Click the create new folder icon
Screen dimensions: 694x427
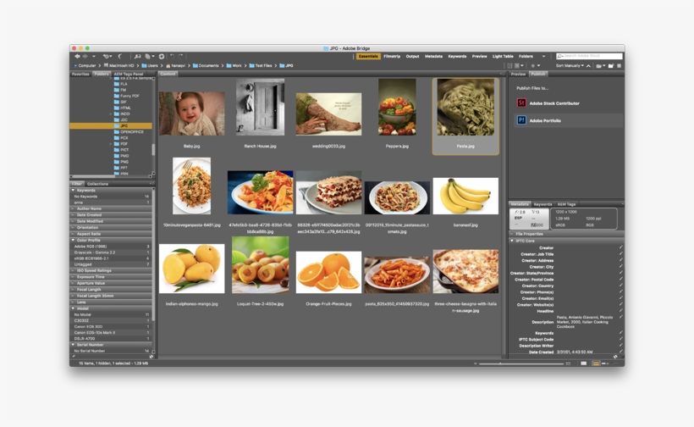click(611, 65)
